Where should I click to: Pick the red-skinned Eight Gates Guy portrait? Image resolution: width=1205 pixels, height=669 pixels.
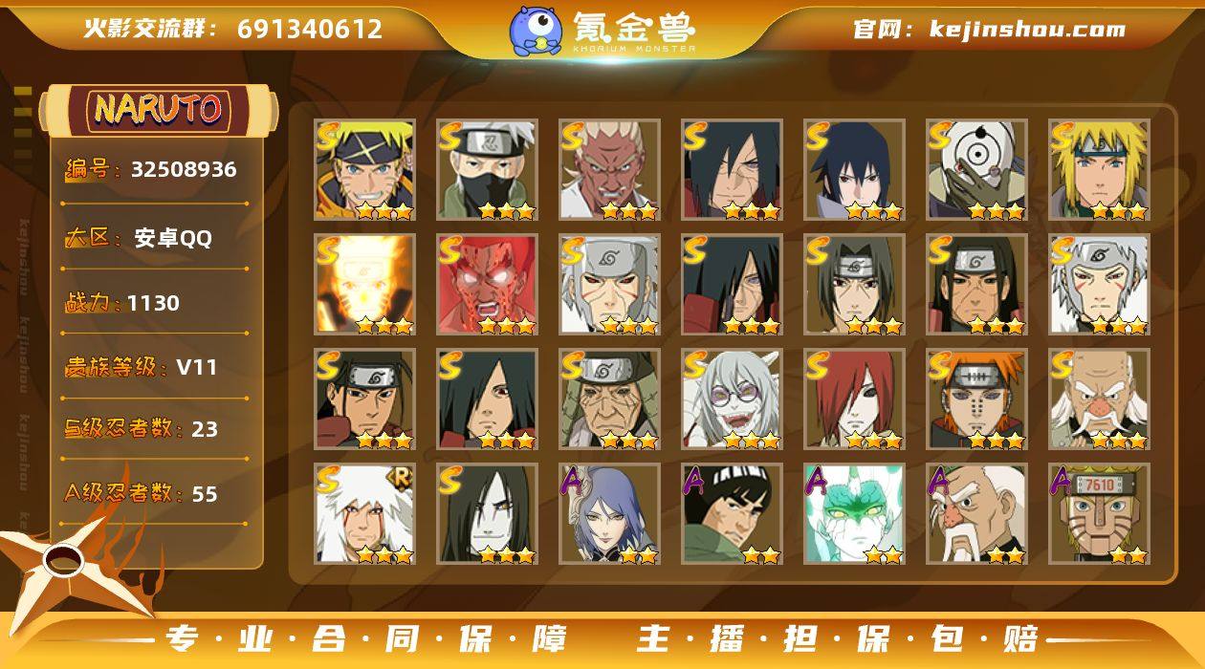pos(487,285)
